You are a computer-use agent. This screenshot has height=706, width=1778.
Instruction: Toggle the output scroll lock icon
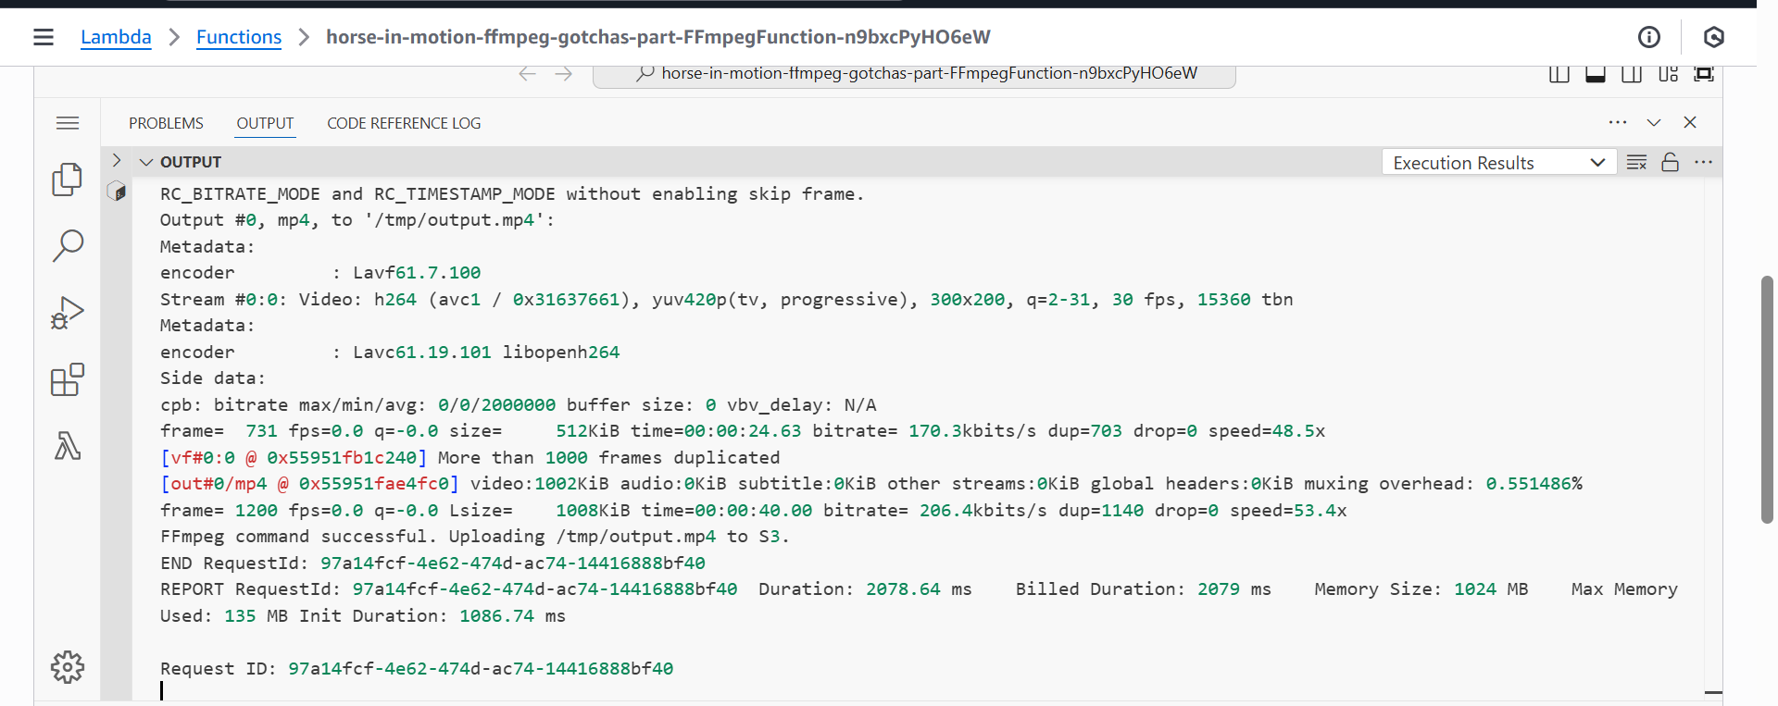[x=1671, y=163]
